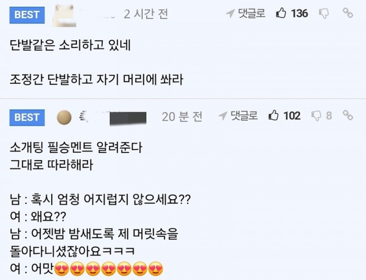The width and height of the screenshot is (366, 280).
Task: Open the first commenter's profile avatar
Action: coord(64,14)
